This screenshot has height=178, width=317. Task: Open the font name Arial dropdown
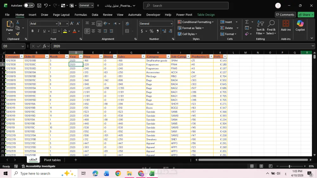[x=56, y=24]
